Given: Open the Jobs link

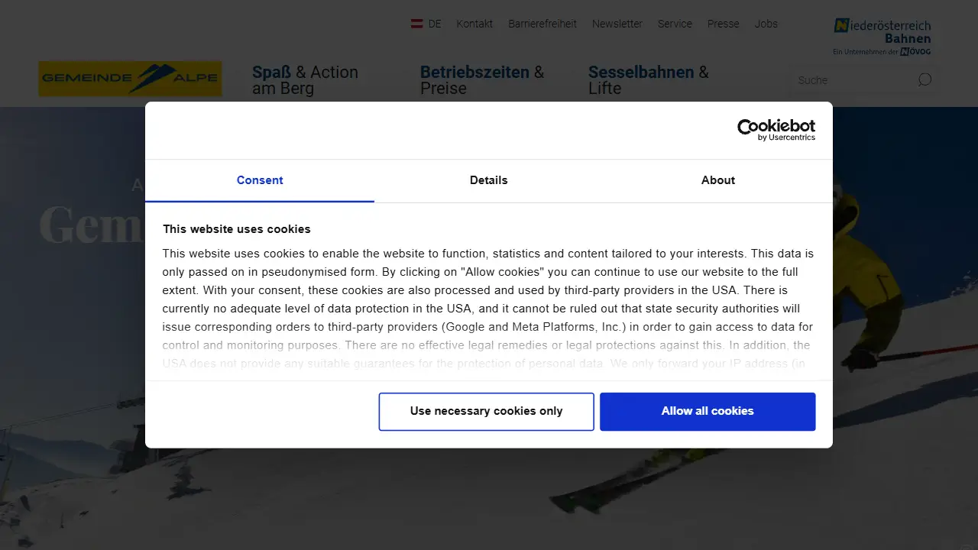Looking at the screenshot, I should tap(766, 24).
